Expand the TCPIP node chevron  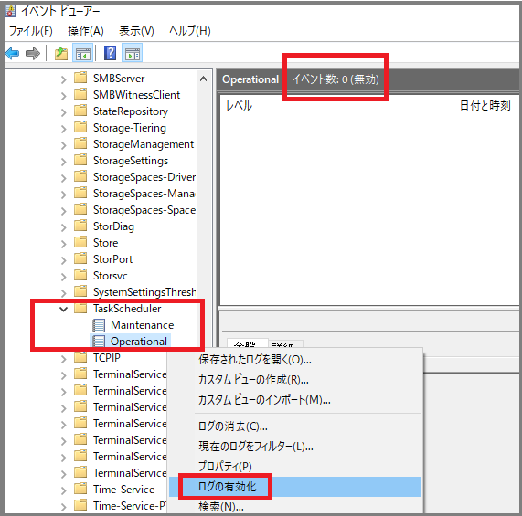point(64,359)
